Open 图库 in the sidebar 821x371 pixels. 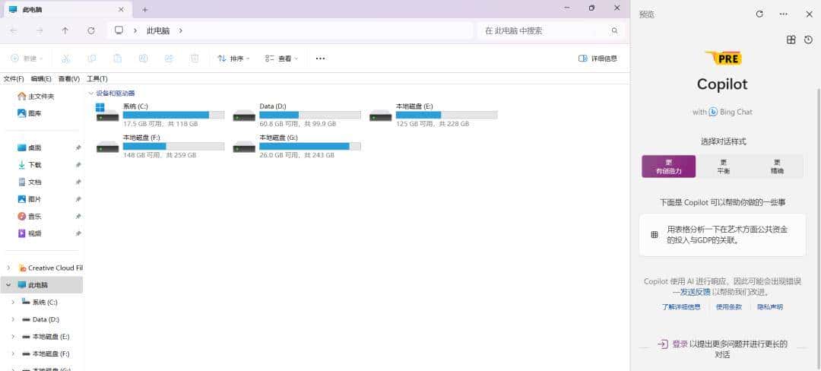tap(30, 113)
